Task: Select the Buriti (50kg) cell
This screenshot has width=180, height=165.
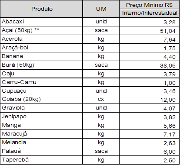Action: [x=42, y=65]
